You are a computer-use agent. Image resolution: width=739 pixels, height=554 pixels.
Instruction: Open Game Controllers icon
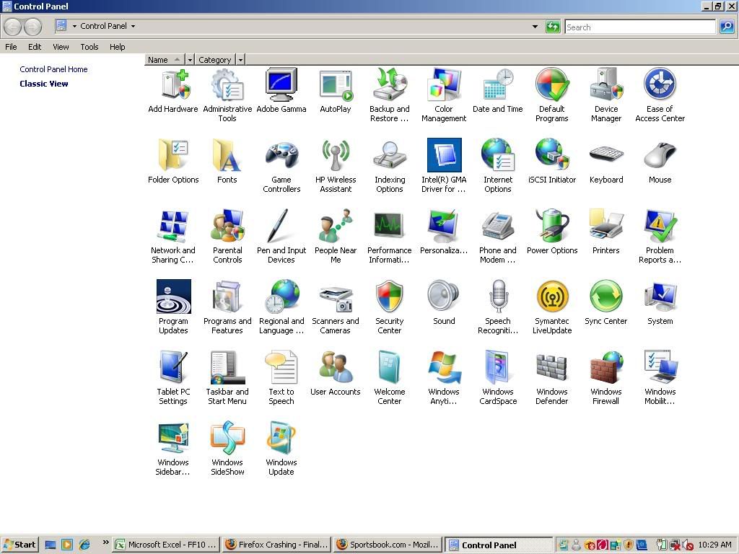coord(281,155)
